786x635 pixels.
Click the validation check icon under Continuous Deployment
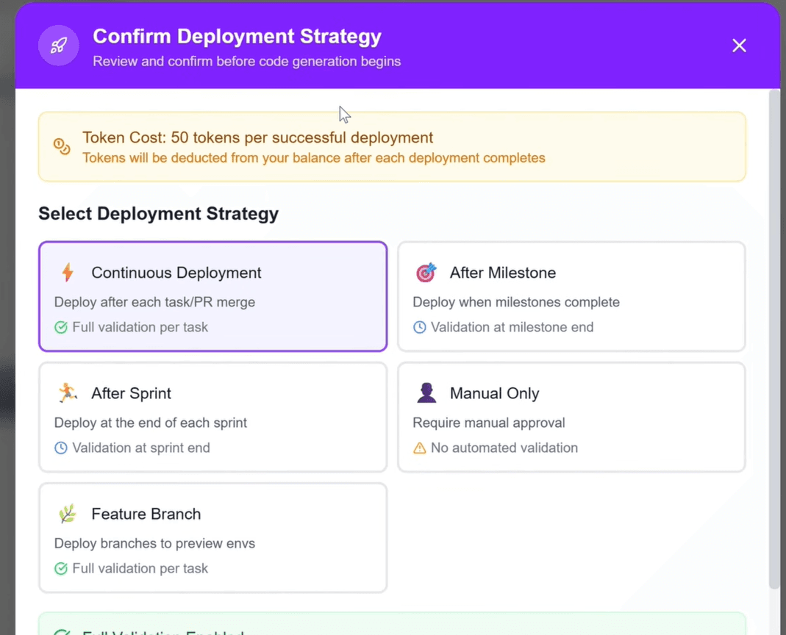60,327
